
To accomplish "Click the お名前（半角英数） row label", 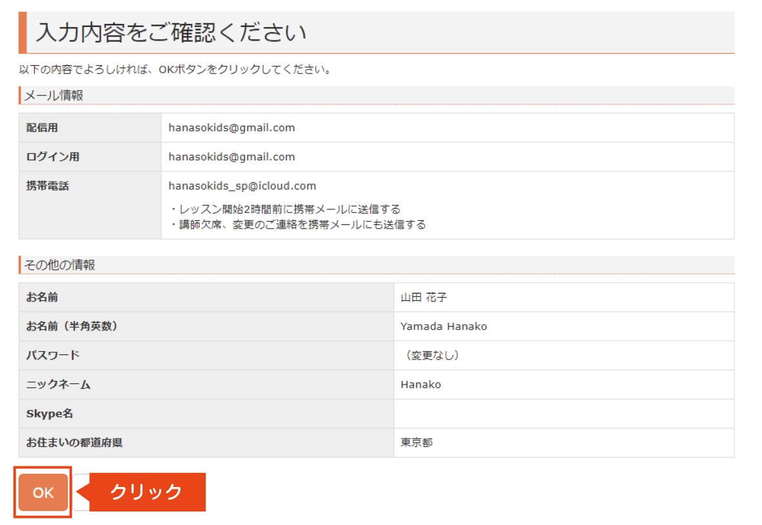I will click(72, 327).
